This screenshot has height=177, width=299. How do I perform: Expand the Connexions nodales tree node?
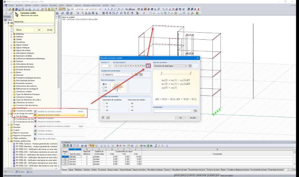tap(11, 111)
